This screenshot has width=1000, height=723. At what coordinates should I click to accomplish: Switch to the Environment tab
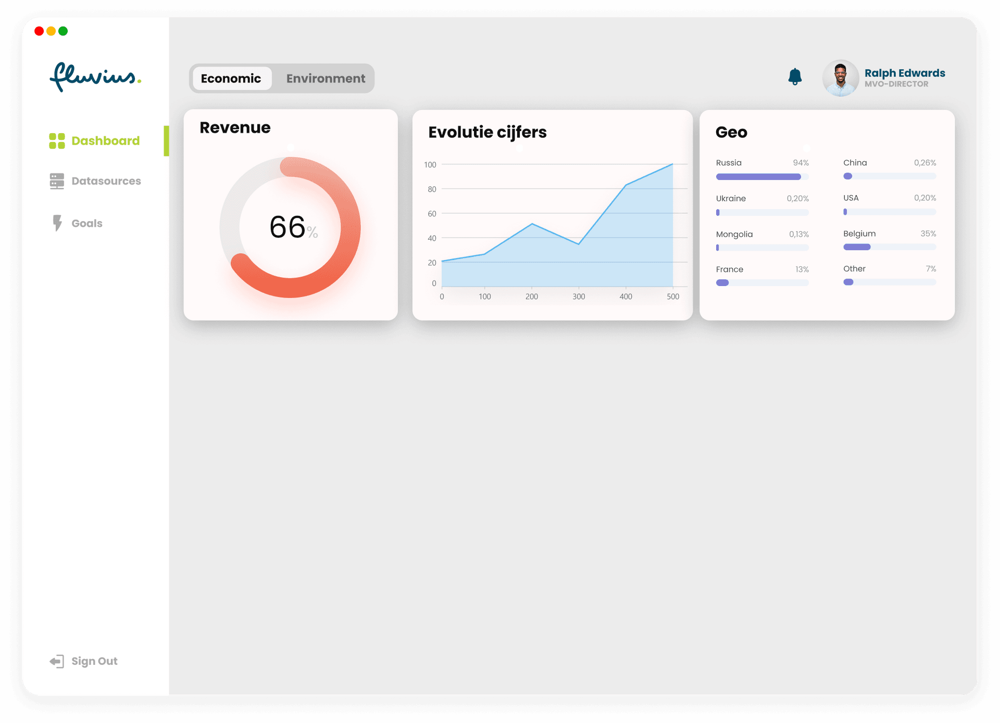pyautogui.click(x=326, y=79)
